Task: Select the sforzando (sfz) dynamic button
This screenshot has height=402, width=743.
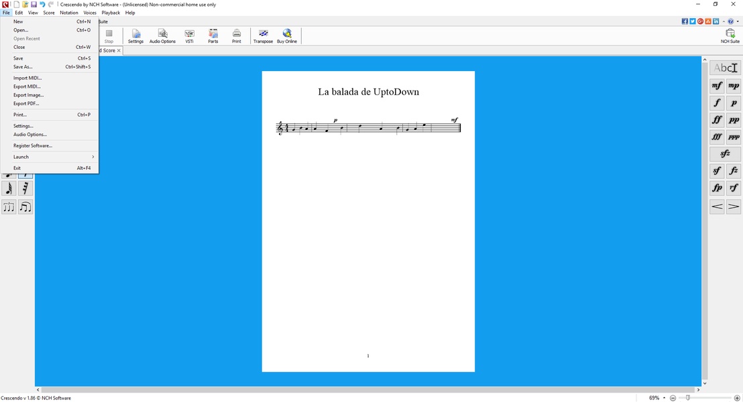Action: click(725, 154)
